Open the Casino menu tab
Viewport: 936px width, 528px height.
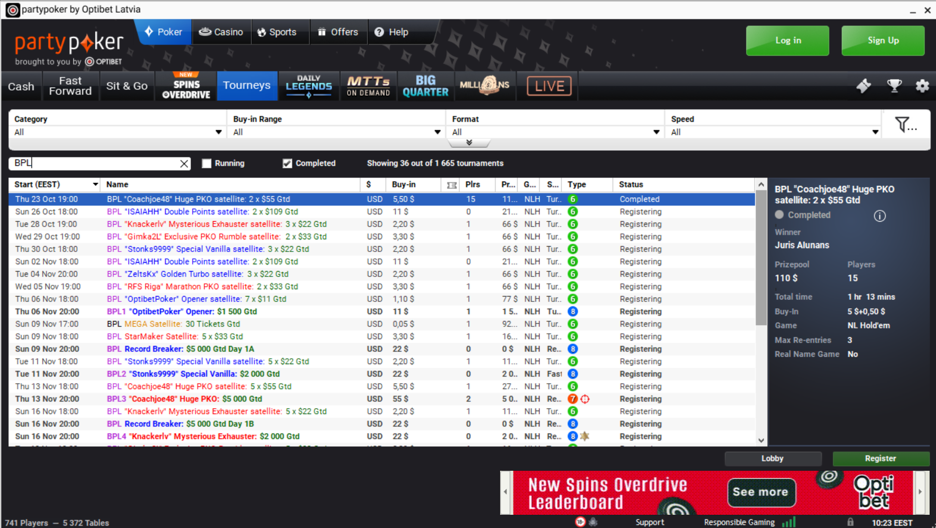click(x=221, y=32)
